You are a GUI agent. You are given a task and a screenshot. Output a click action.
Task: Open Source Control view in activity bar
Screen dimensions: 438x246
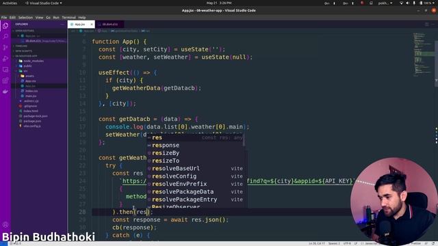point(5,47)
